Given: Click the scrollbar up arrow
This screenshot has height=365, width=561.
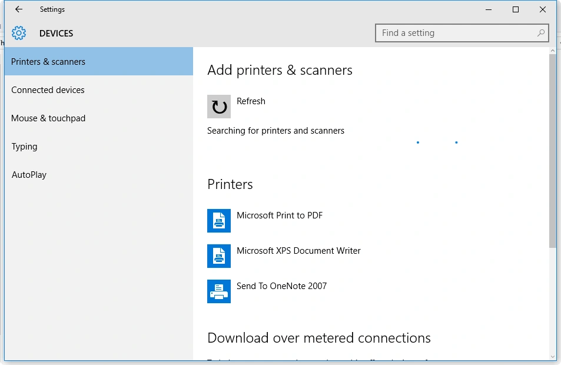Looking at the screenshot, I should point(552,51).
